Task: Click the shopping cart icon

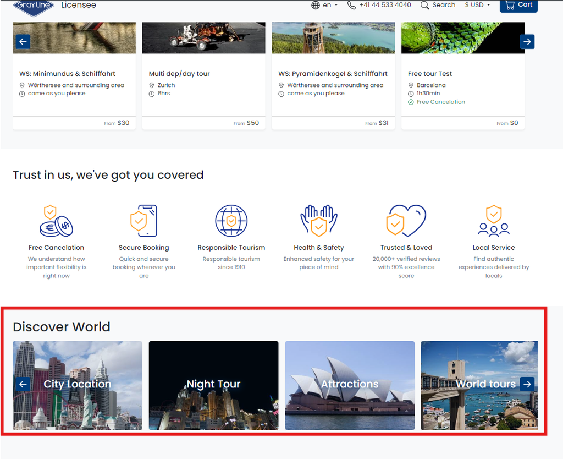Action: click(x=510, y=5)
